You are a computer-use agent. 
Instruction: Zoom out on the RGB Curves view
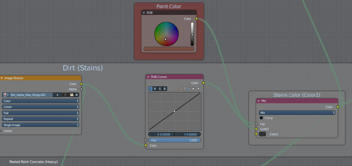184,89
